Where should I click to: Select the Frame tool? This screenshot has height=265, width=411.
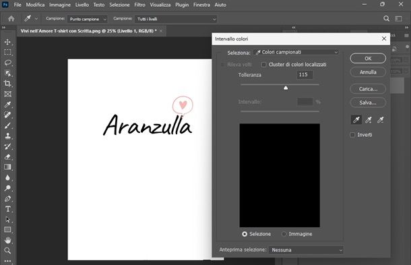[x=7, y=94]
